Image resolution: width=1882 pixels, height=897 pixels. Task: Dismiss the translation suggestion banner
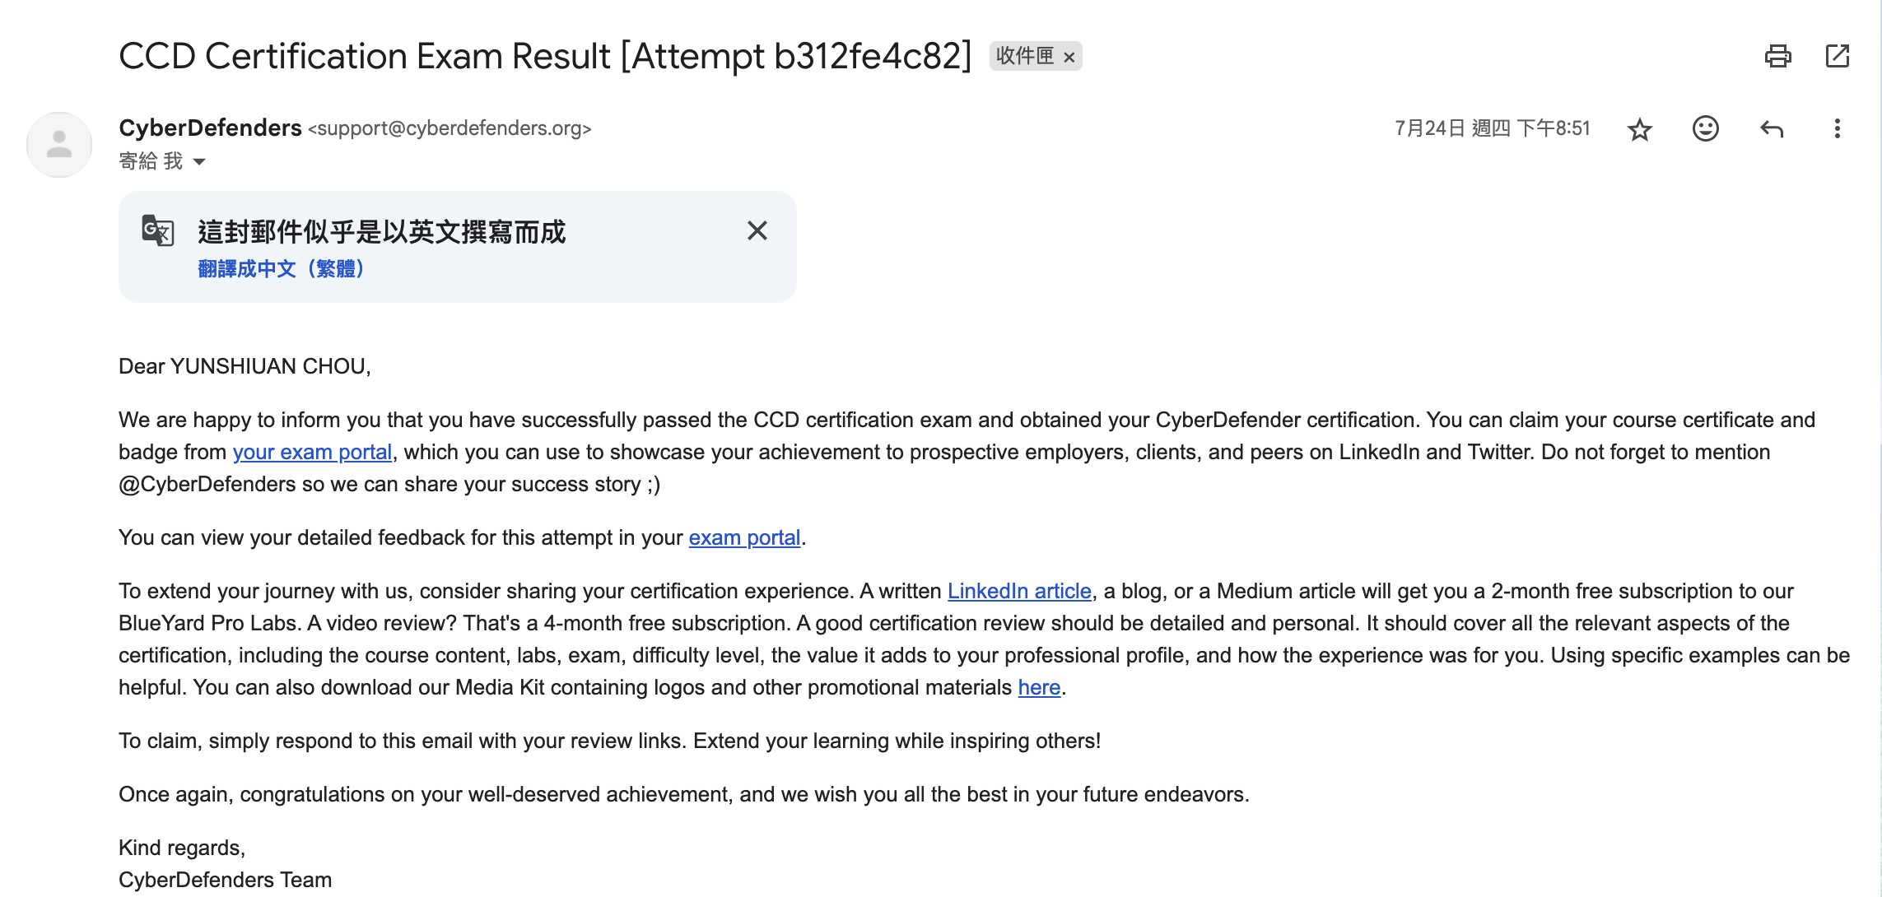coord(757,230)
